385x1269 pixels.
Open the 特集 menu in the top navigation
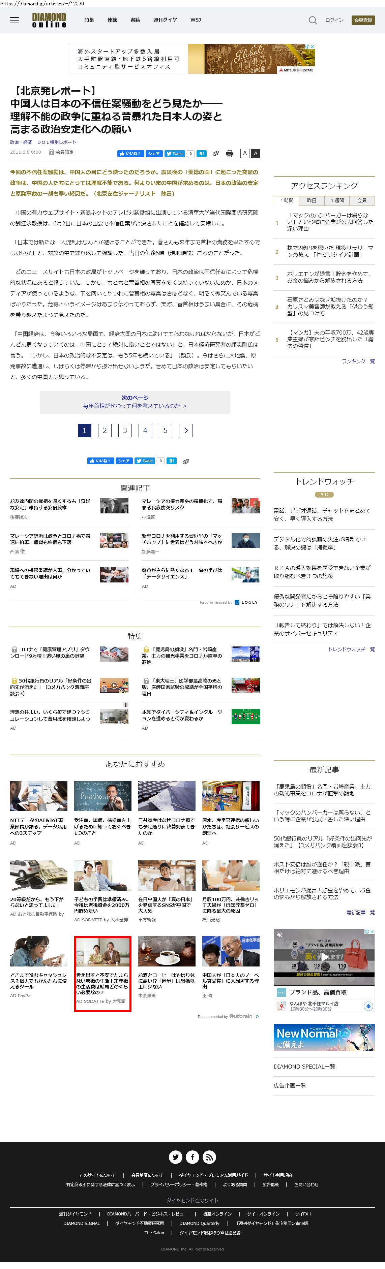coord(89,20)
